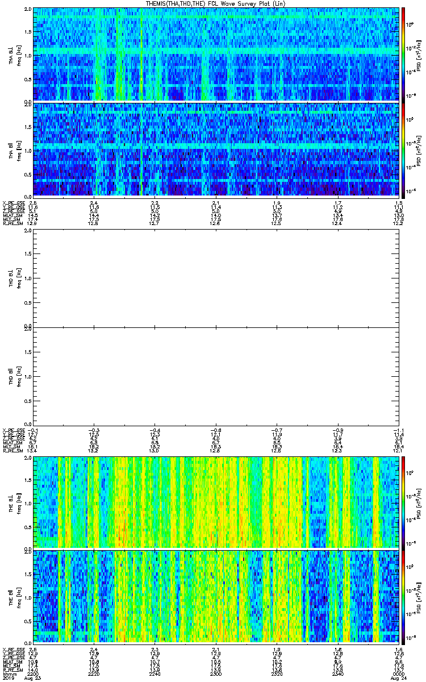Click the 2019 year label at bottom

8,679
